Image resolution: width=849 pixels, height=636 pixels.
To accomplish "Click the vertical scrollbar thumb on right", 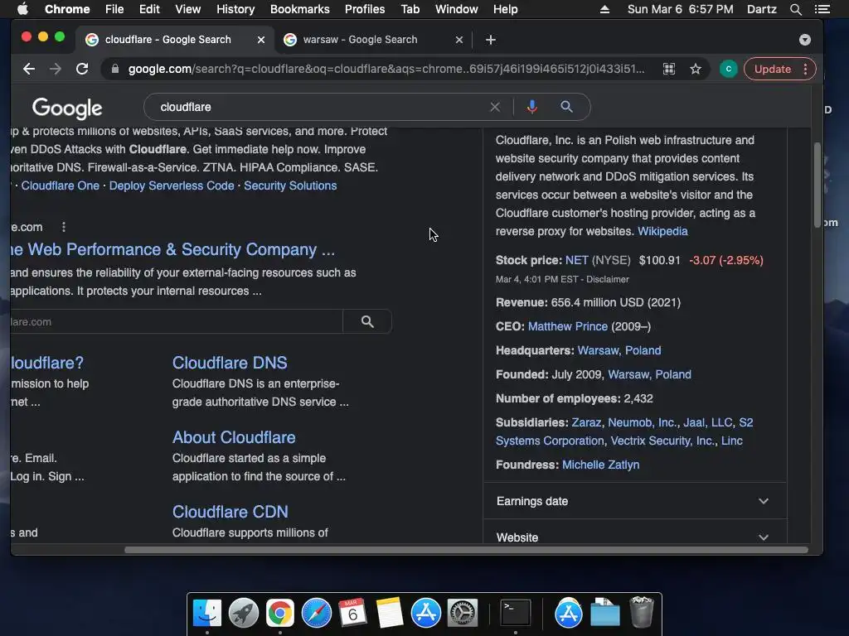I will [x=817, y=185].
